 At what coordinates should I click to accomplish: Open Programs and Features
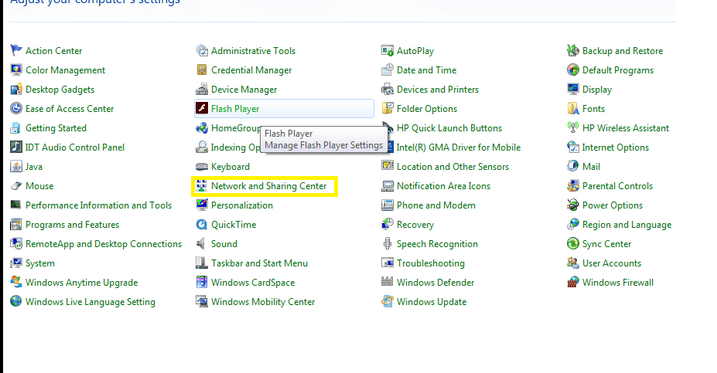point(72,225)
